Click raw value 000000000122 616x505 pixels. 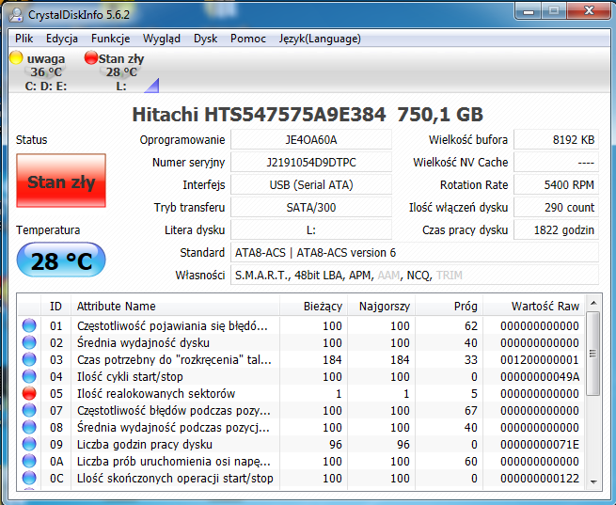point(540,478)
